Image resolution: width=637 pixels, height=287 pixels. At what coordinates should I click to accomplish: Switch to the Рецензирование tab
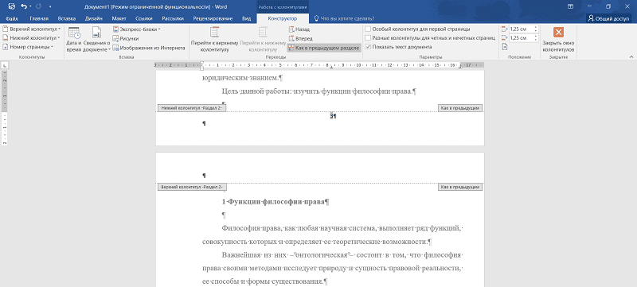[213, 18]
